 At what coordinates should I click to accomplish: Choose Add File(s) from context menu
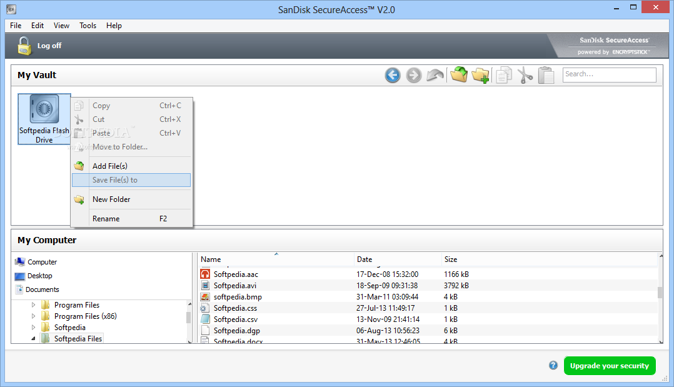pos(131,166)
